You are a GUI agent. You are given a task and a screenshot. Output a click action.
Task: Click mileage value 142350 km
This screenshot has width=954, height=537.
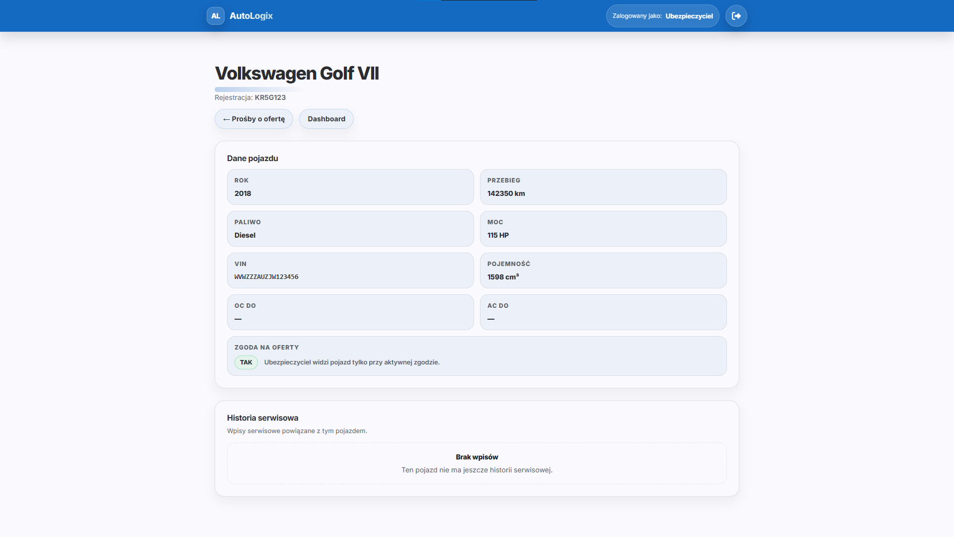click(x=506, y=193)
